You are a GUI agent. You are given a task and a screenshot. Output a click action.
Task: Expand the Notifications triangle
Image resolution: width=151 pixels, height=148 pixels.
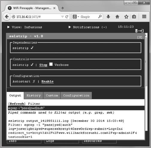(x=70, y=27)
